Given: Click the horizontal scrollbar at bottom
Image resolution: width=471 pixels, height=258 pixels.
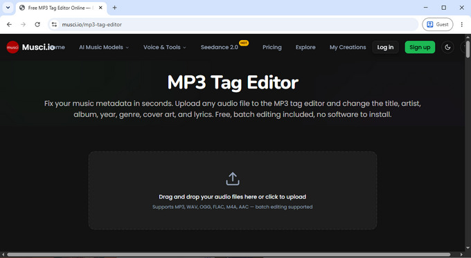Looking at the screenshot, I should [229, 255].
